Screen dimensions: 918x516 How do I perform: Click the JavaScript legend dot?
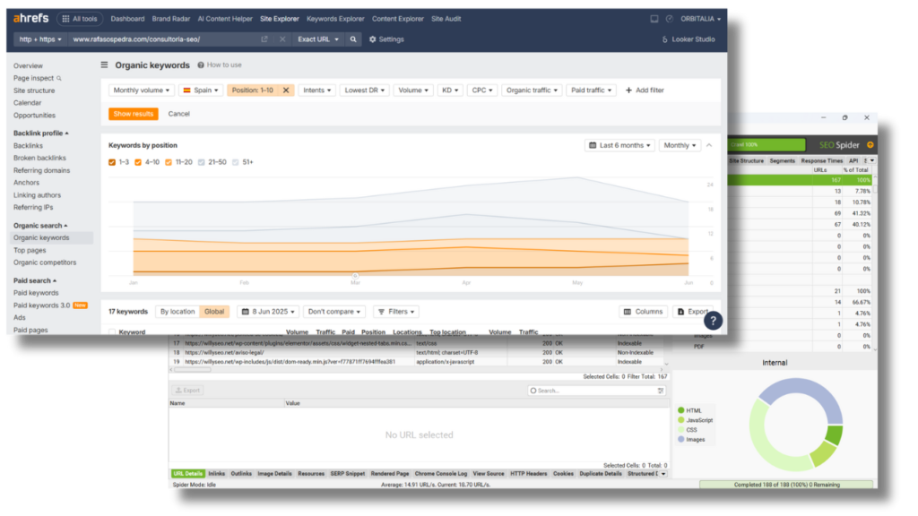(x=681, y=420)
